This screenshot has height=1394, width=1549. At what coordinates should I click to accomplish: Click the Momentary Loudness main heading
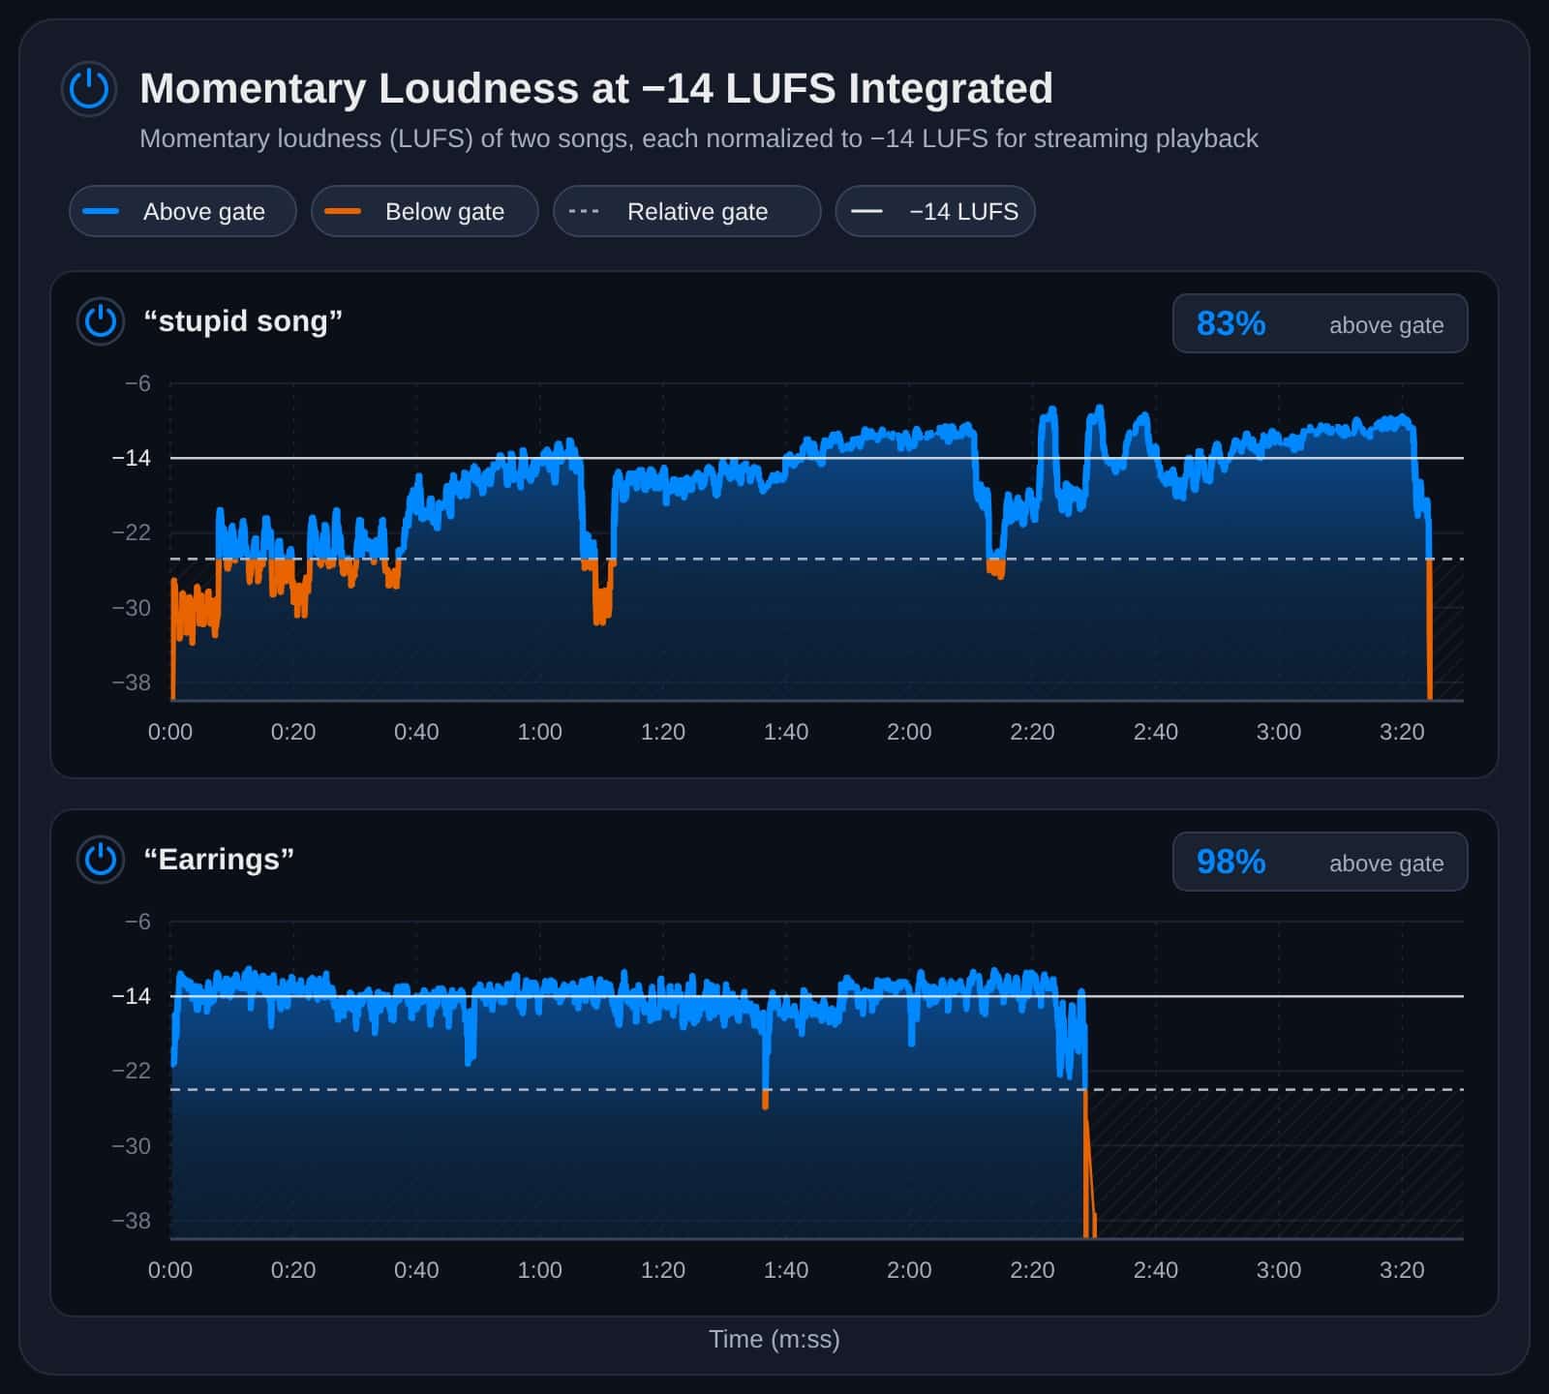click(x=596, y=88)
